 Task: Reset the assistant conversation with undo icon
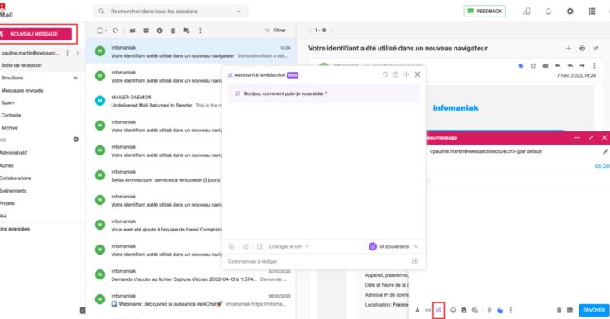click(x=384, y=74)
